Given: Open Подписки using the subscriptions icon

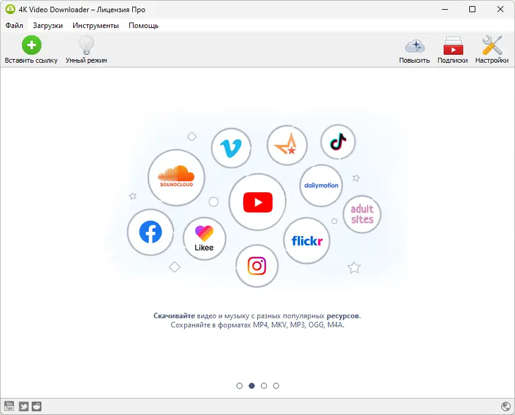Looking at the screenshot, I should [453, 46].
